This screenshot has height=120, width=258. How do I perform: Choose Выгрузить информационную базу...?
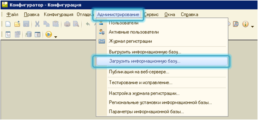click(x=162, y=52)
